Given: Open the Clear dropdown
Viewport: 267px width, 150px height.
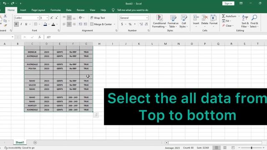Looking at the screenshot, I should (x=228, y=26).
